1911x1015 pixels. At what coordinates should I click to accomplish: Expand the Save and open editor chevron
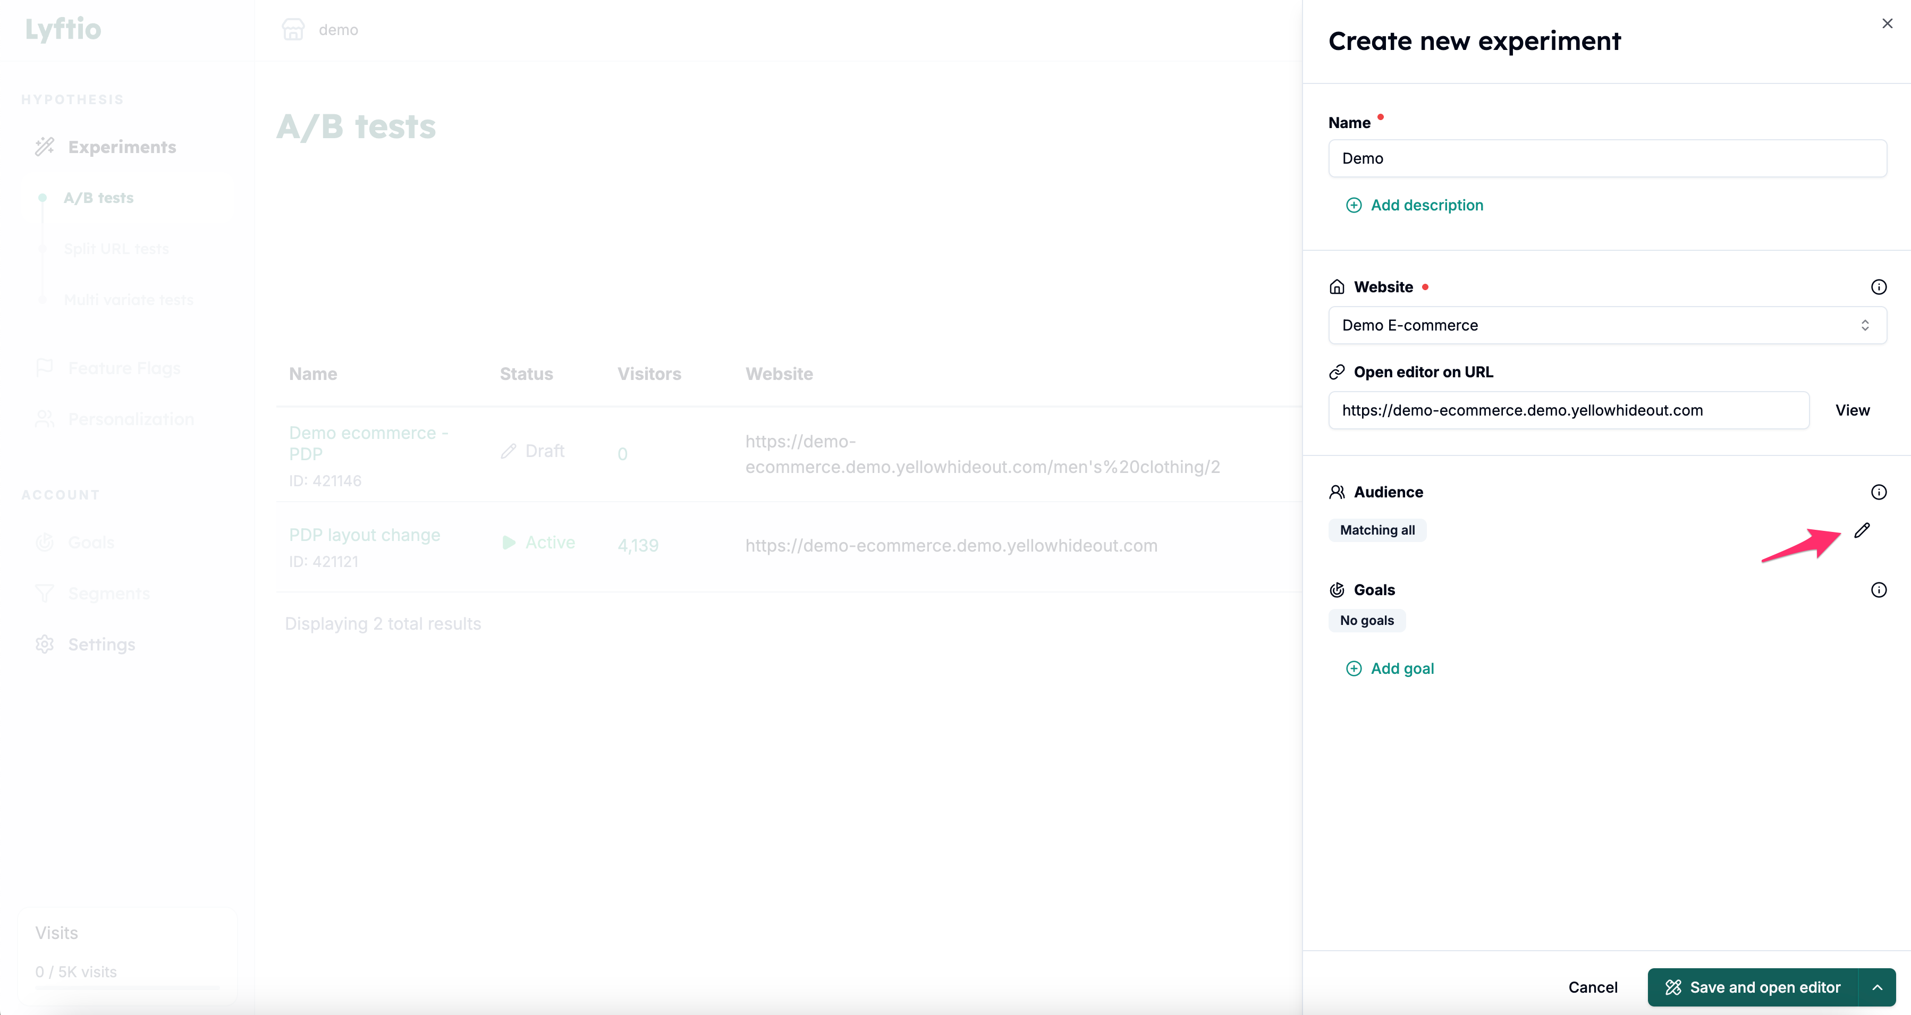(1877, 987)
